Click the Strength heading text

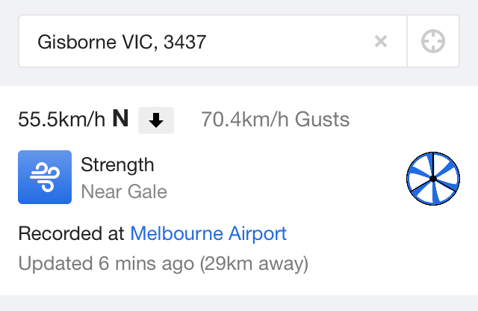pos(117,165)
